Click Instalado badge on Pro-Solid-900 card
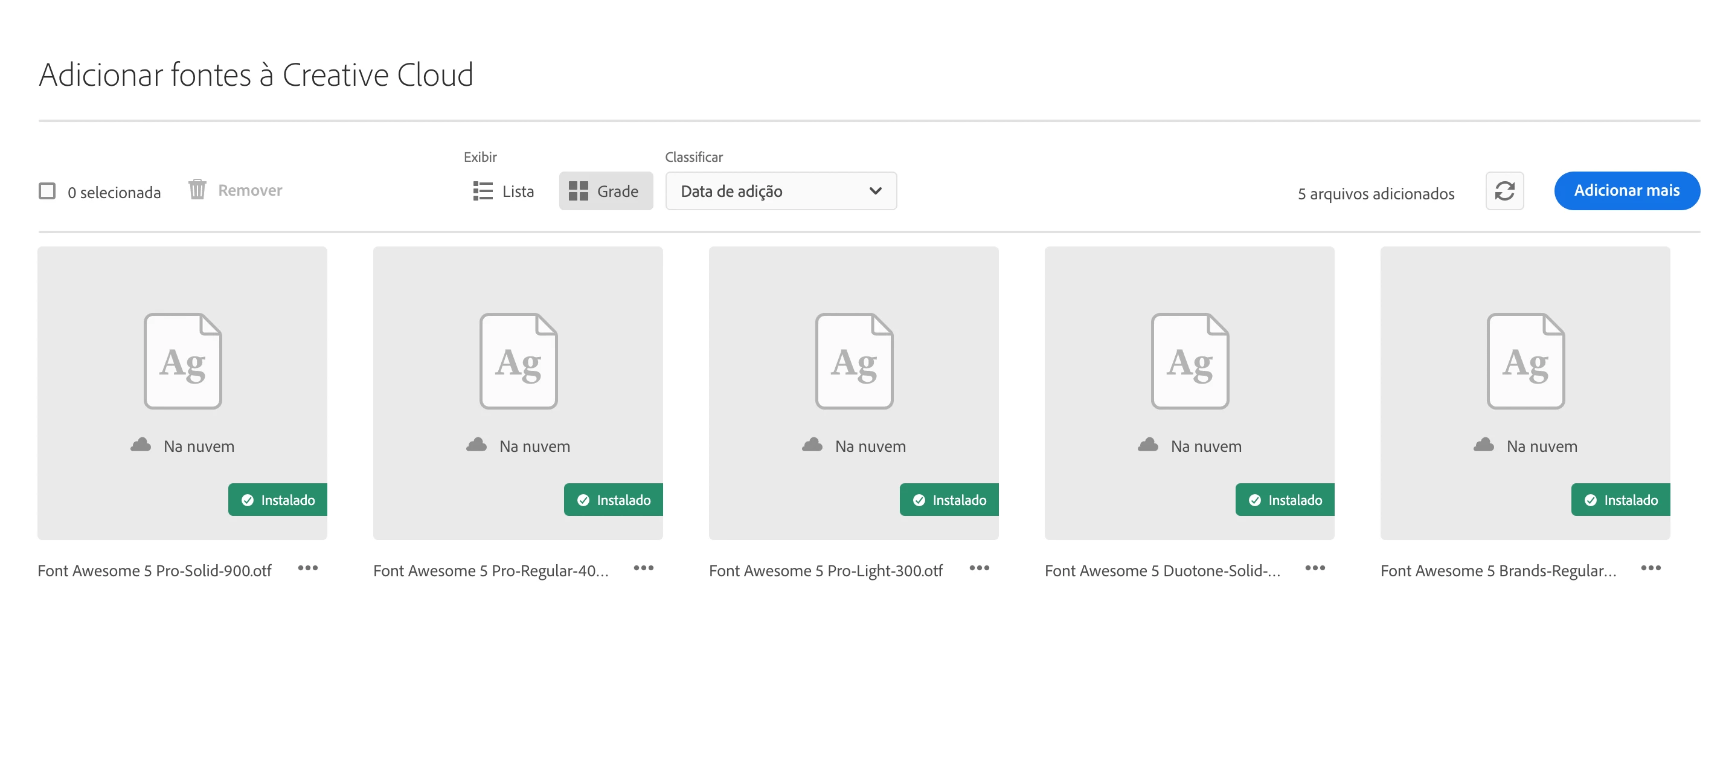This screenshot has height=772, width=1726. pyautogui.click(x=277, y=500)
